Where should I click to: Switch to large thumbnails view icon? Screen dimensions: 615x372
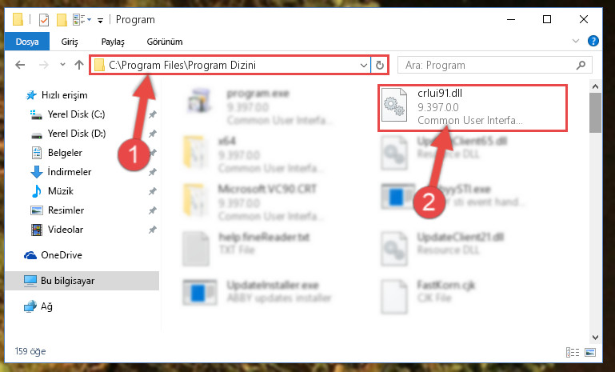590,352
